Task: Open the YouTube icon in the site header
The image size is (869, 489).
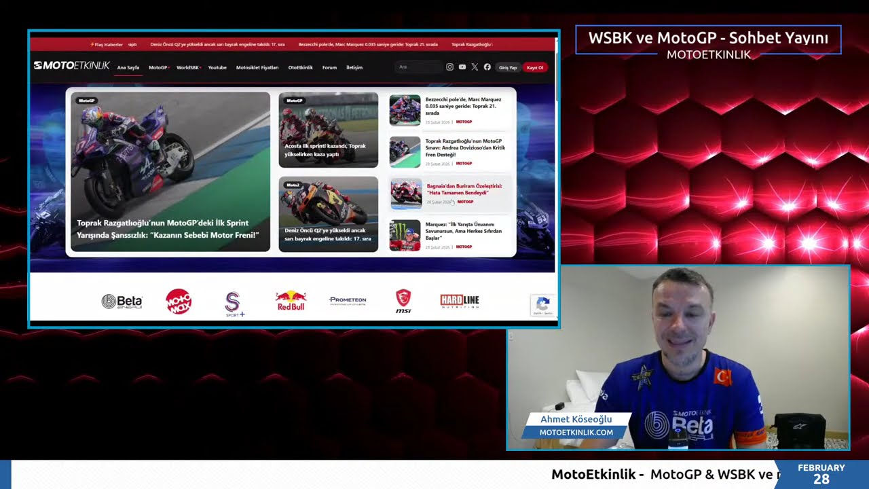Action: pos(462,67)
